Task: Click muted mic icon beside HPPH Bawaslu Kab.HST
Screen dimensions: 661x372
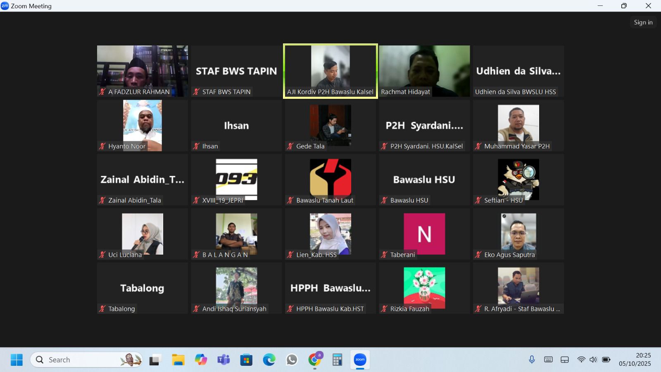Action: pyautogui.click(x=290, y=309)
